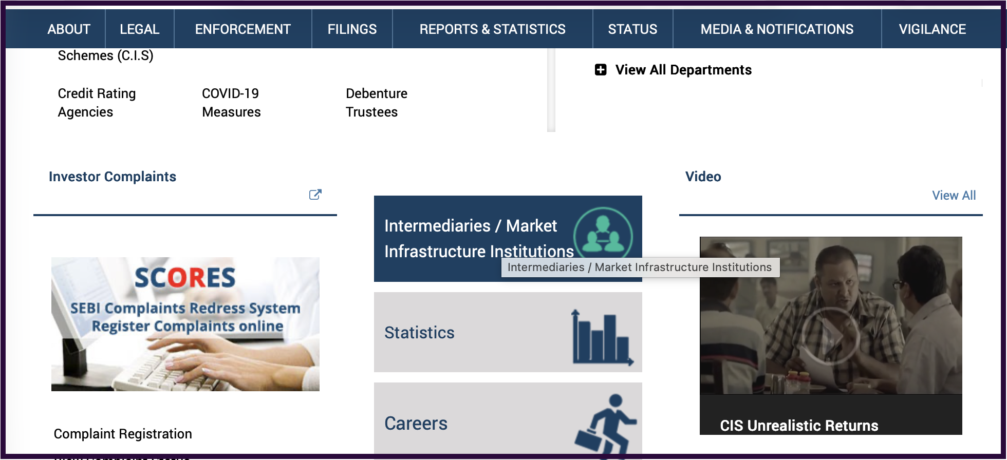Open Debenture Trustees link
This screenshot has width=1007, height=460.
tap(377, 103)
